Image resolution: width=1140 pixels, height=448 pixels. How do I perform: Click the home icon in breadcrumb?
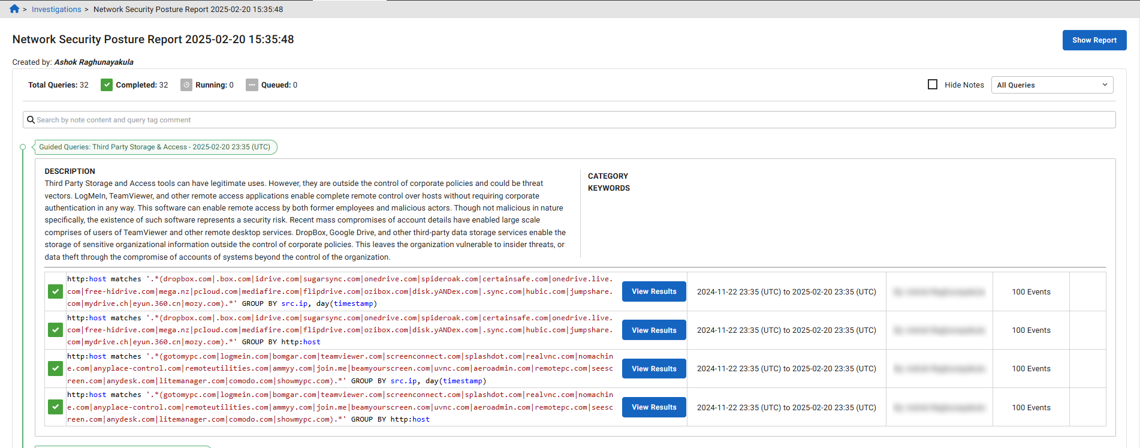click(14, 9)
